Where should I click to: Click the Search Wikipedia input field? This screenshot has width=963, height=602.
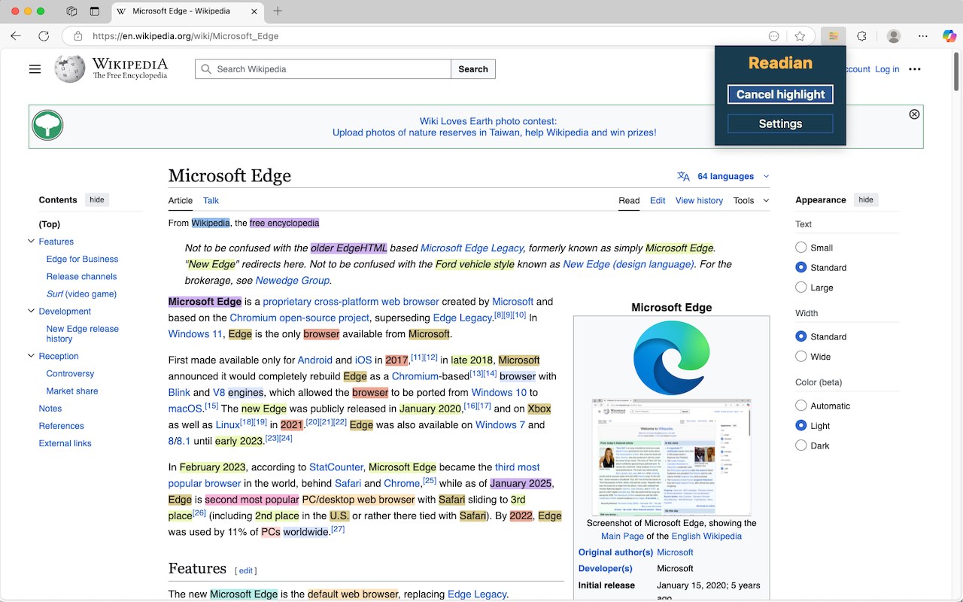(x=324, y=69)
